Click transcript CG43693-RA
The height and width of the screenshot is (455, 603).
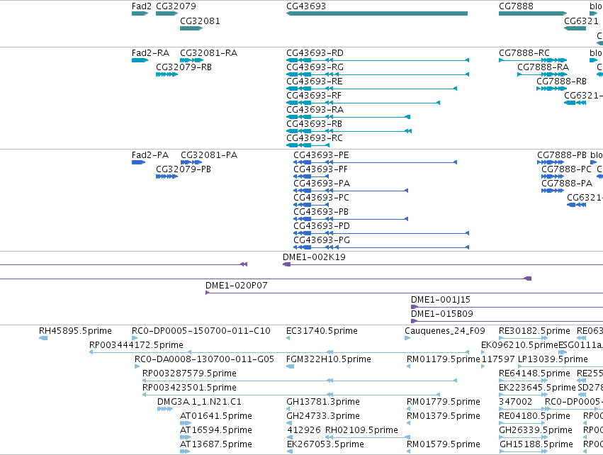point(348,117)
